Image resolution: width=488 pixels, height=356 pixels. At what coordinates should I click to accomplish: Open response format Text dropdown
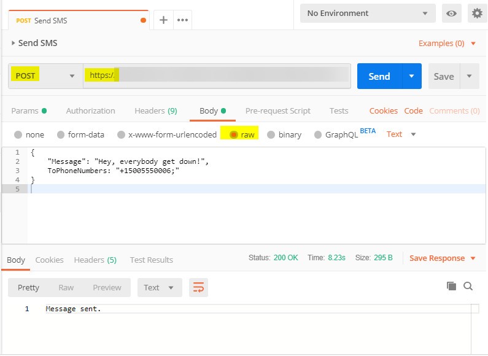pos(160,287)
